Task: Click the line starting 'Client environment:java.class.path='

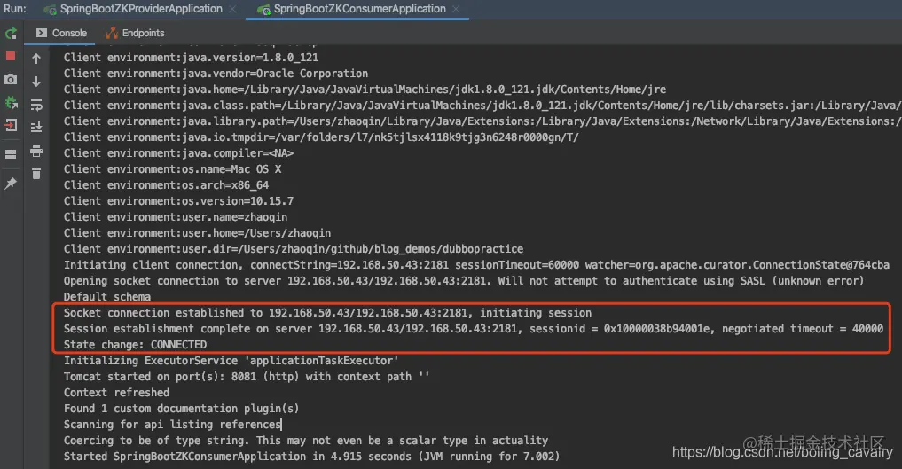Action: [482, 106]
